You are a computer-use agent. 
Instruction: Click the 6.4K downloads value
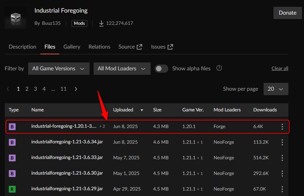(x=258, y=126)
